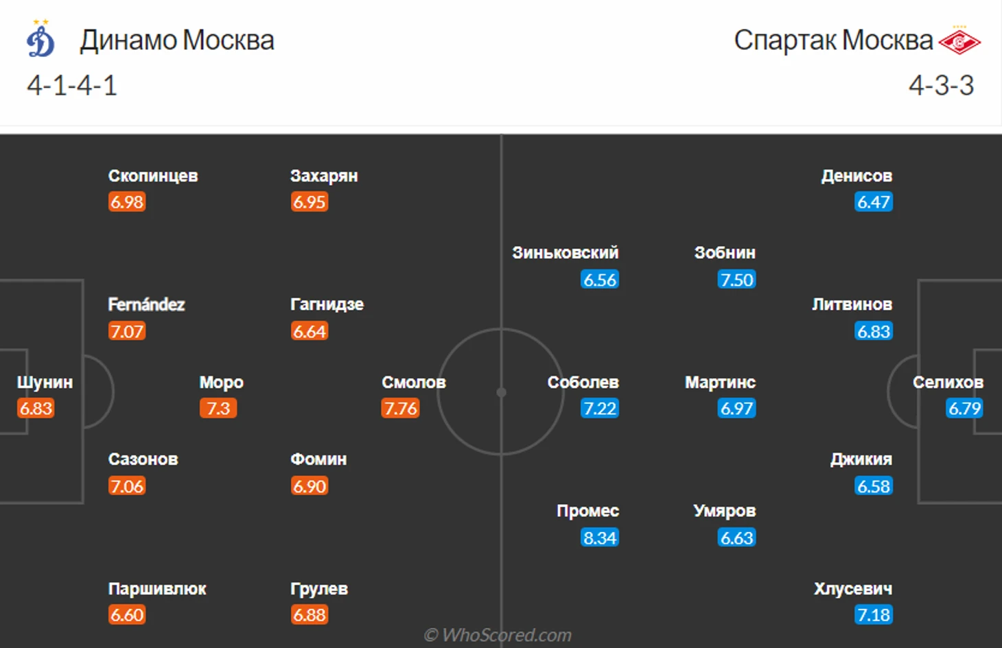Screen dimensions: 1002x648
Task: Select Моро's 7.3 rating badge
Action: point(218,409)
